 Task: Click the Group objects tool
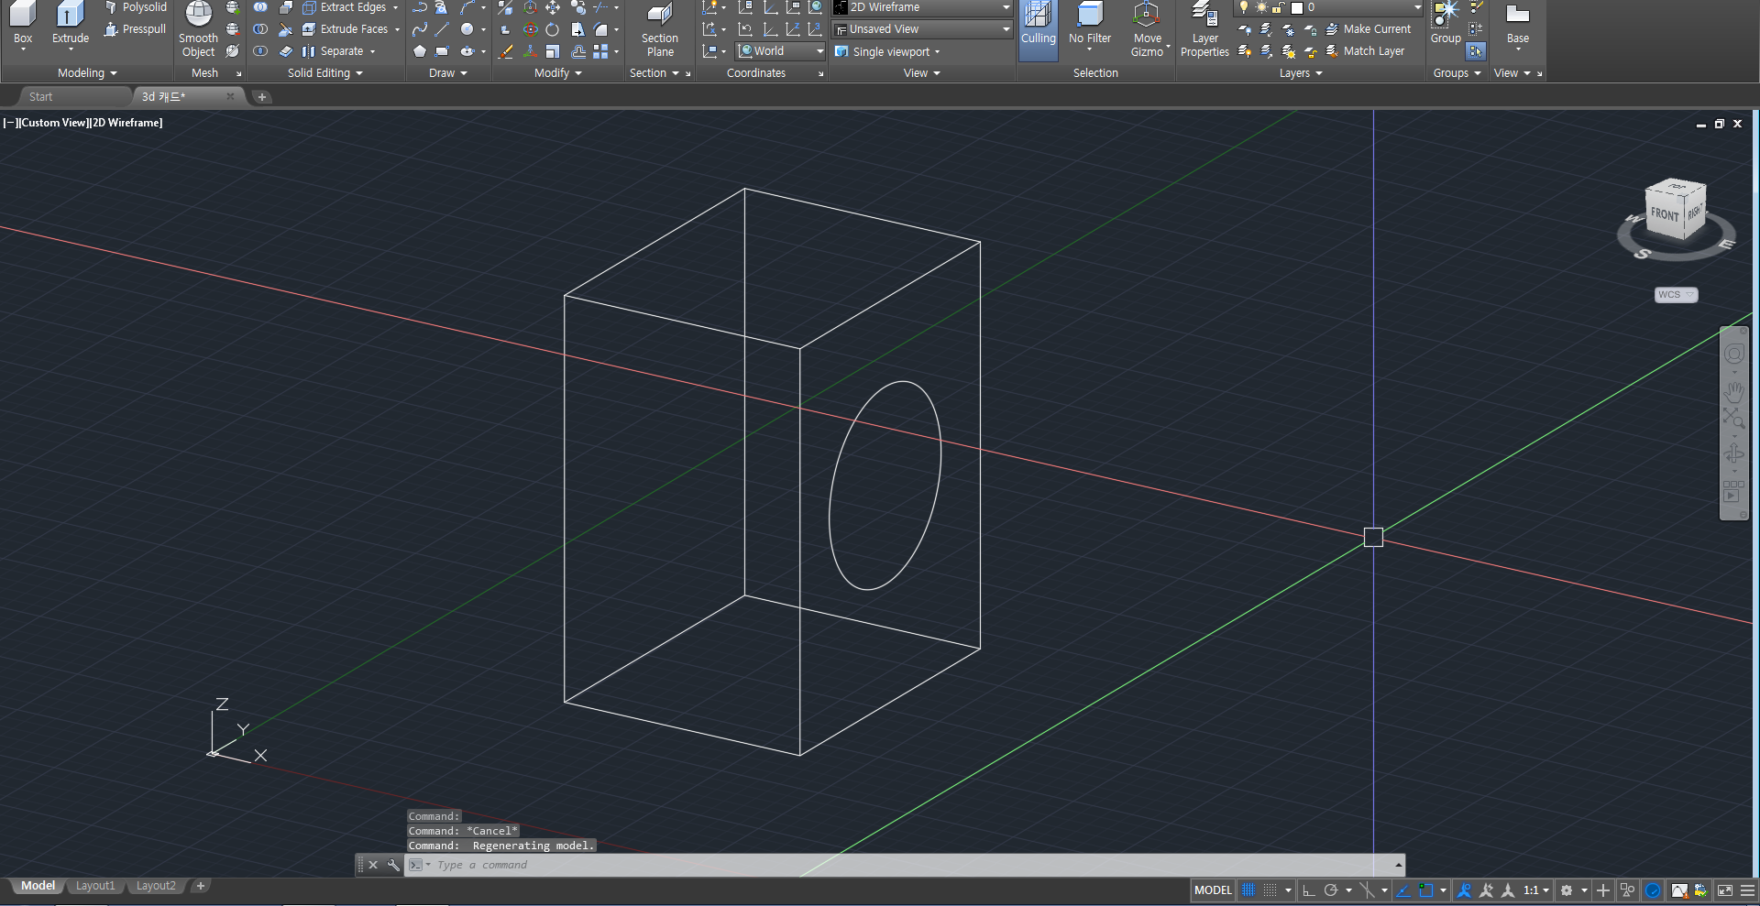coord(1446,24)
